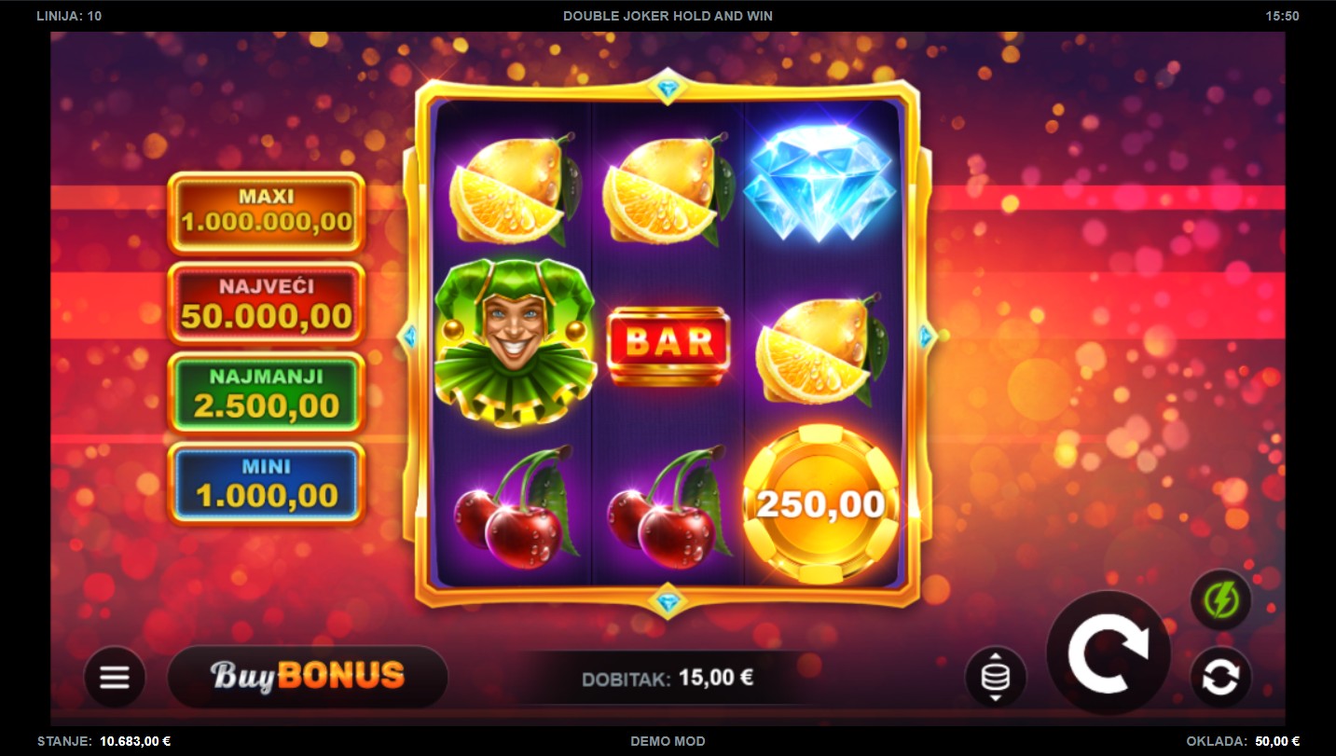Click the golden 250,00 coin symbol
The image size is (1336, 756).
pos(821,504)
